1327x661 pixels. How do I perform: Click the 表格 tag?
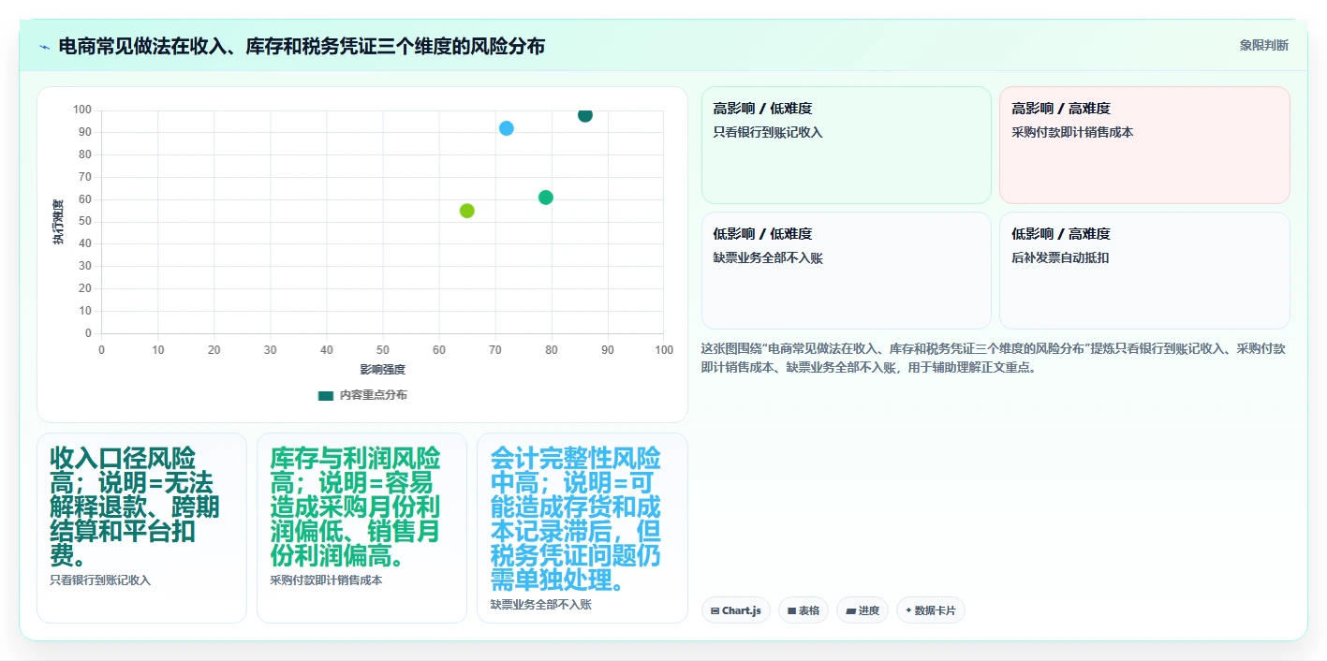[804, 610]
